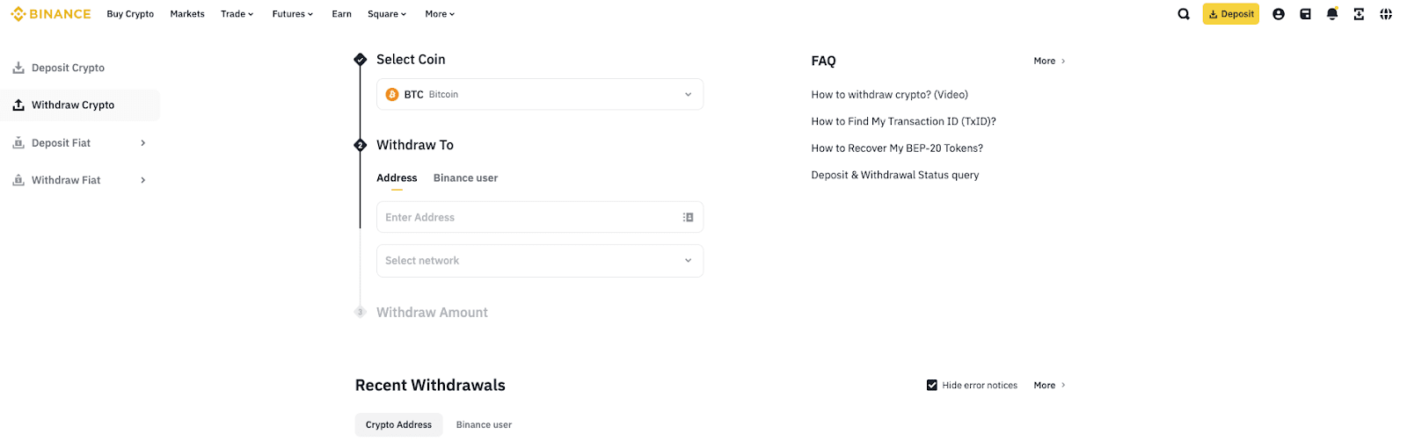Switch to the Binance user tab under Withdraw To

[x=465, y=178]
